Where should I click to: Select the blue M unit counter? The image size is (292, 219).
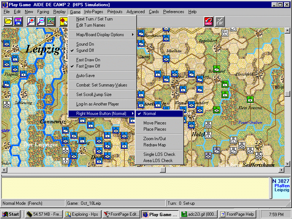point(91,125)
